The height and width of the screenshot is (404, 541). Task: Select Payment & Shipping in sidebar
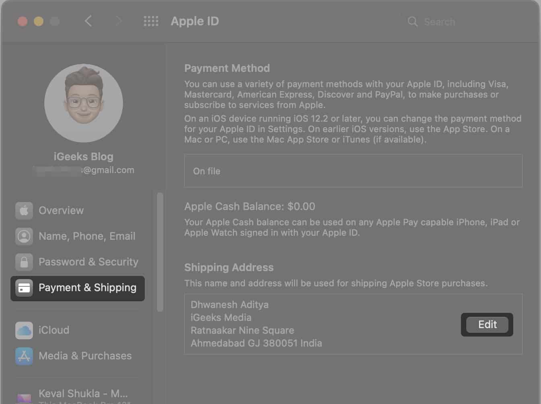click(x=77, y=288)
